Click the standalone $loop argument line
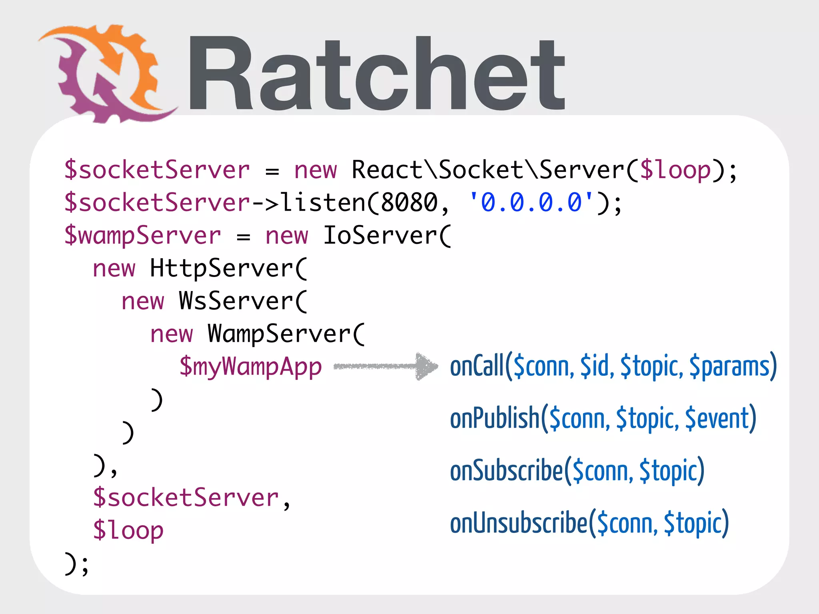This screenshot has height=614, width=819. (128, 530)
